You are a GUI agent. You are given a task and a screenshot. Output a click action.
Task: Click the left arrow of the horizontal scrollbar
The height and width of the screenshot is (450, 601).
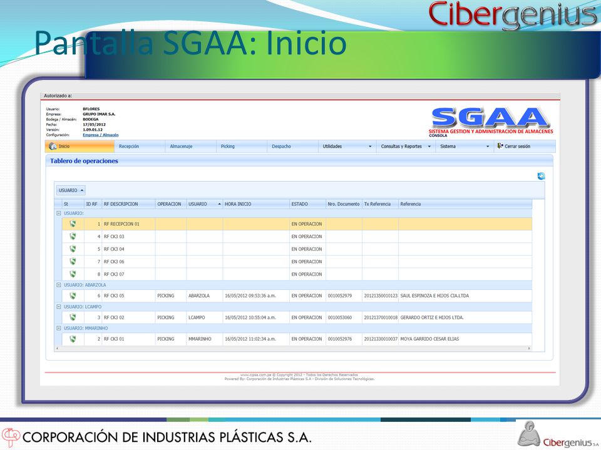click(x=57, y=349)
